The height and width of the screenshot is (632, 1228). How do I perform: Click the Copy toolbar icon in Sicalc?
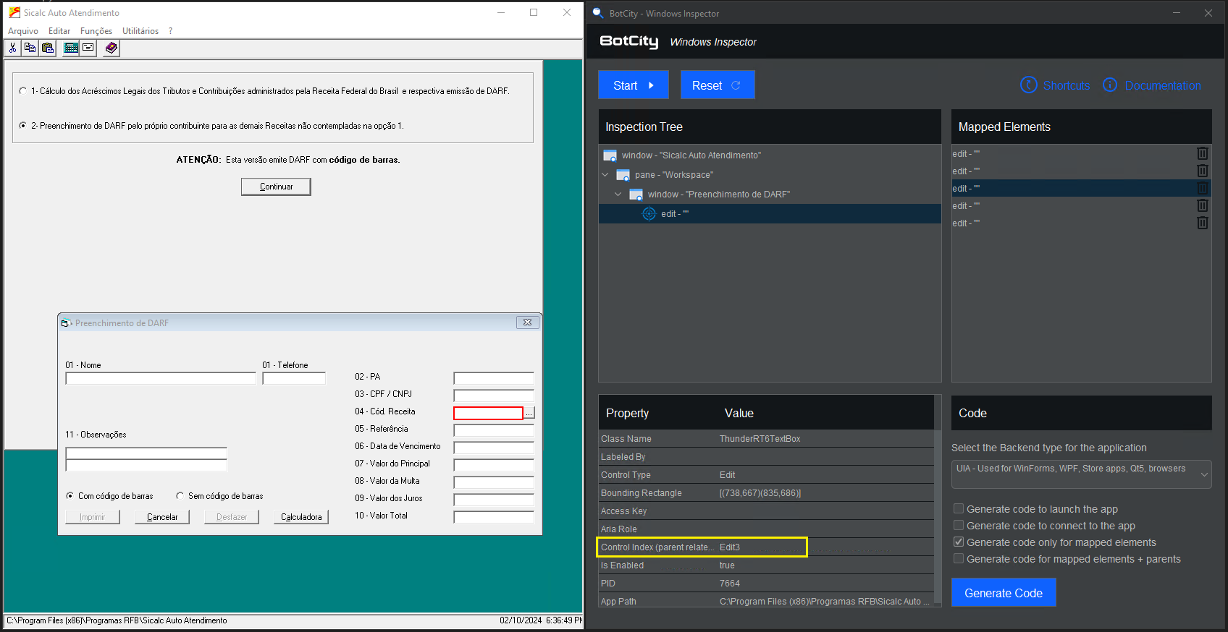tap(30, 48)
